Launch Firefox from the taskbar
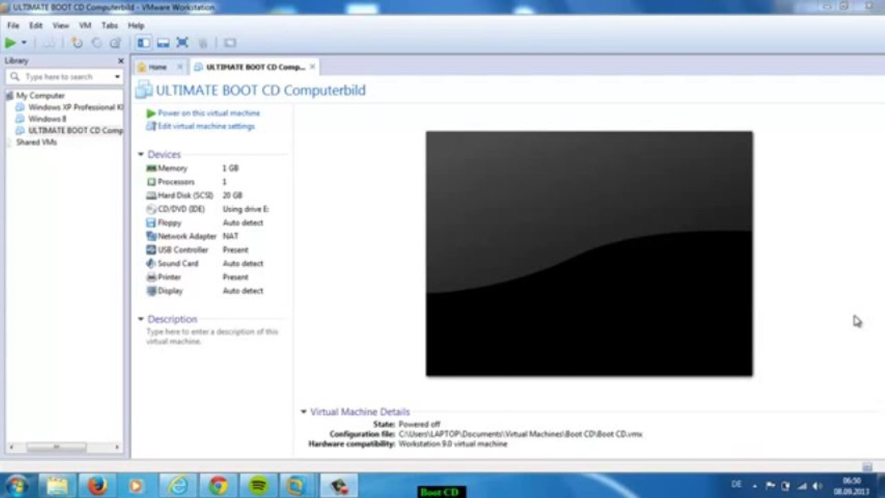This screenshot has height=498, width=885. tap(98, 486)
